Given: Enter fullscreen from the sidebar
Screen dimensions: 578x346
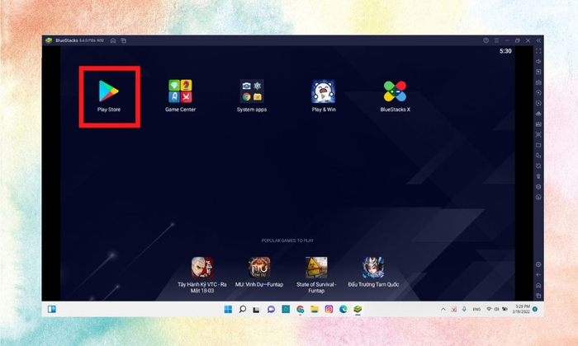Looking at the screenshot, I should [538, 51].
